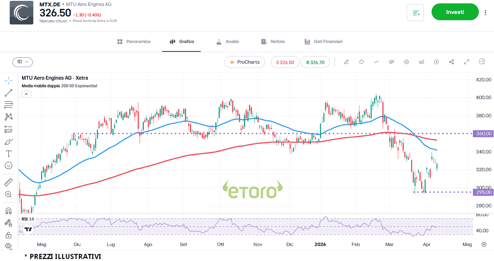
Task: Toggle magnet snap mode
Action: coord(8,211)
